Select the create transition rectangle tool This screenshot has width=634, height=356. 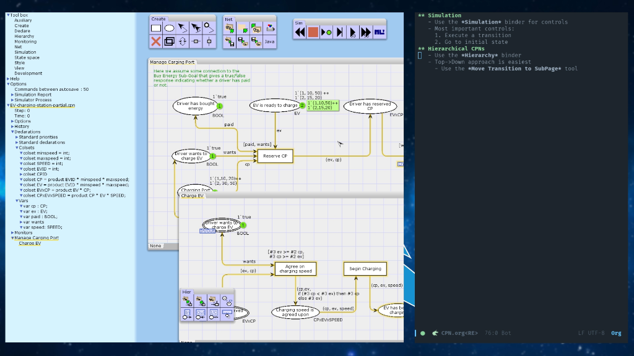155,28
